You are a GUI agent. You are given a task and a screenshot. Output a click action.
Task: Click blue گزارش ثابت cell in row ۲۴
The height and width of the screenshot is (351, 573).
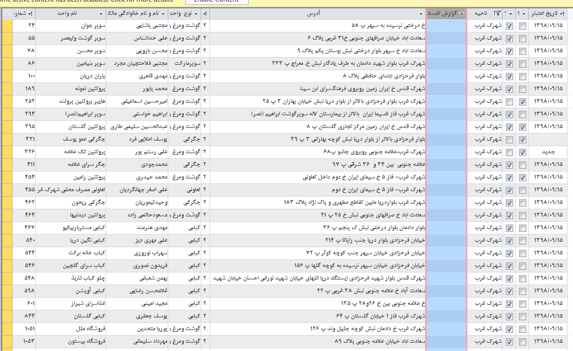[446, 25]
